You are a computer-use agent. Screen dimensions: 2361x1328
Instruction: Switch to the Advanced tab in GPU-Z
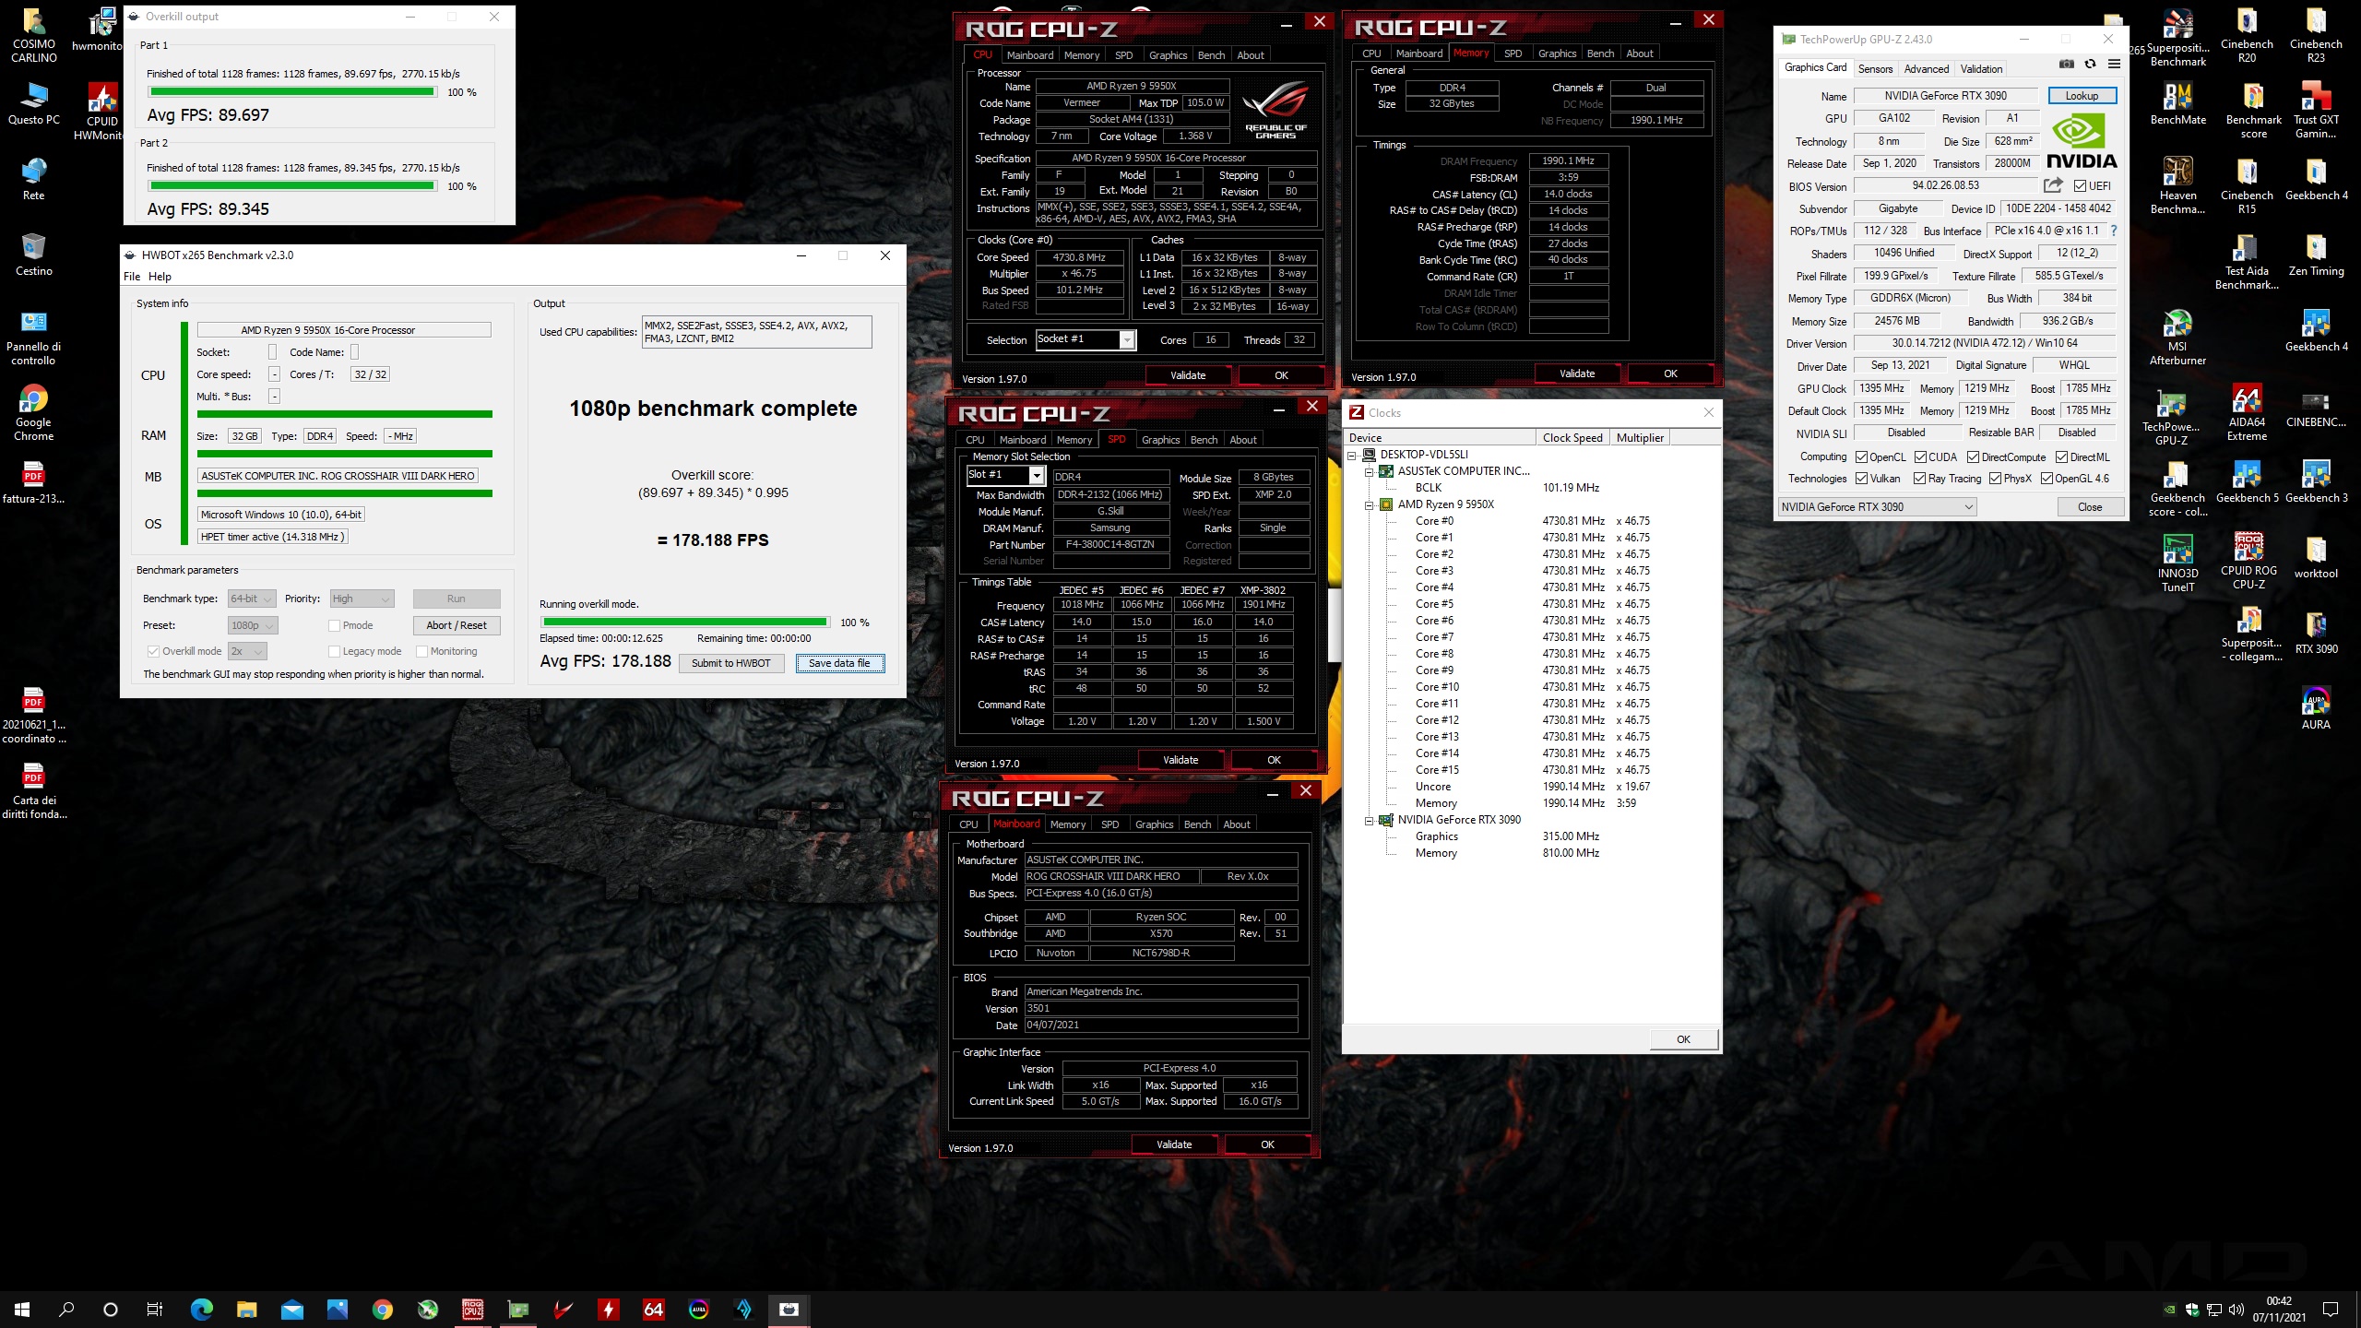(x=1927, y=68)
